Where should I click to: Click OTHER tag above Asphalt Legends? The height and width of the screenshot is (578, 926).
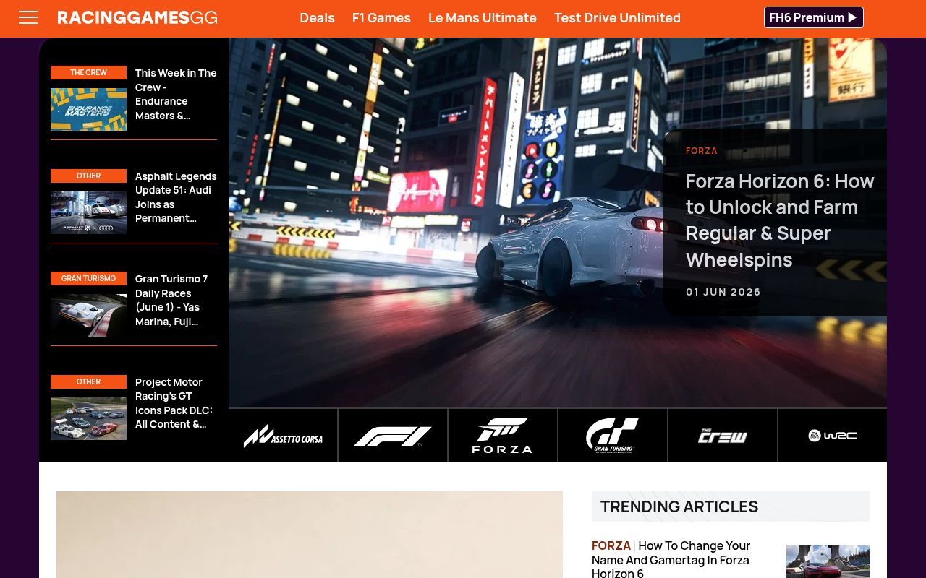[88, 176]
